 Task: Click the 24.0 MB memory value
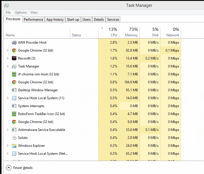132,146
